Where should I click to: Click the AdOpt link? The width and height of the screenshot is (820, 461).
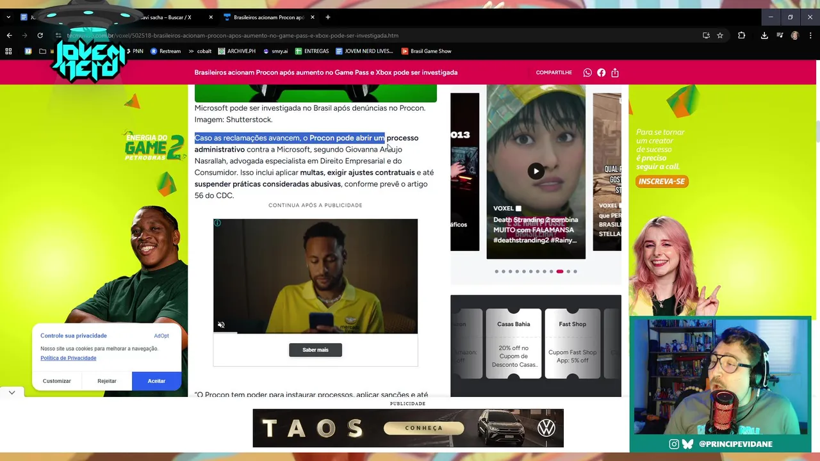161,336
